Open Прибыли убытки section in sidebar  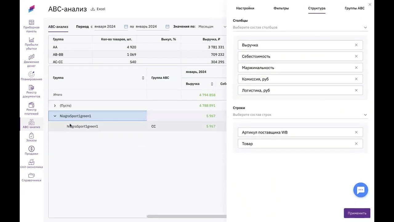pyautogui.click(x=31, y=40)
